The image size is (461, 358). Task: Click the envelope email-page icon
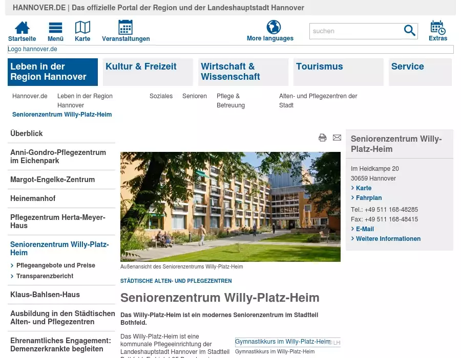click(x=337, y=138)
